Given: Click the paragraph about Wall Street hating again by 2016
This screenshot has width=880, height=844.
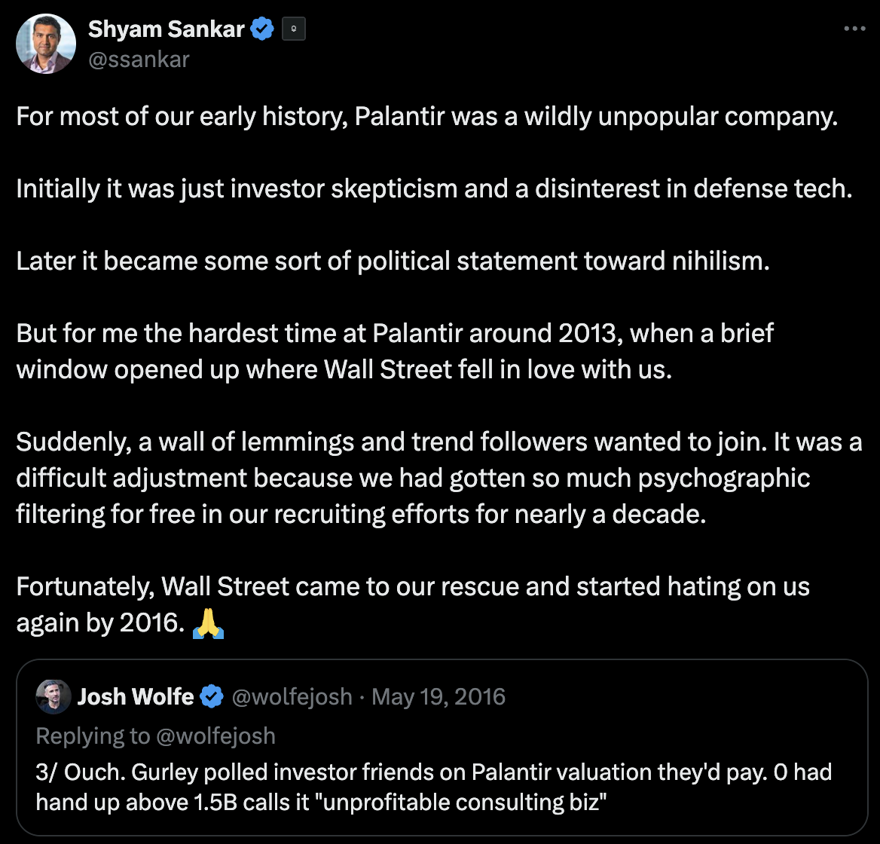Looking at the screenshot, I should (x=412, y=604).
